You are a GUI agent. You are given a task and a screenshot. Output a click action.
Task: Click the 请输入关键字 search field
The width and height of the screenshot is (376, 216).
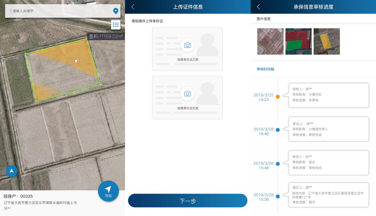[x=59, y=11]
